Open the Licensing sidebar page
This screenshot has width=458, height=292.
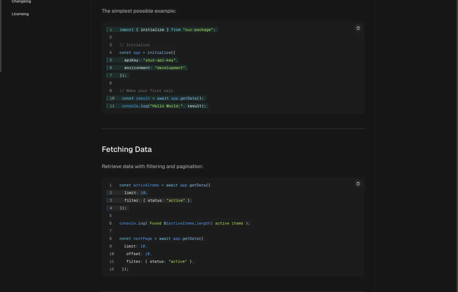tap(20, 14)
